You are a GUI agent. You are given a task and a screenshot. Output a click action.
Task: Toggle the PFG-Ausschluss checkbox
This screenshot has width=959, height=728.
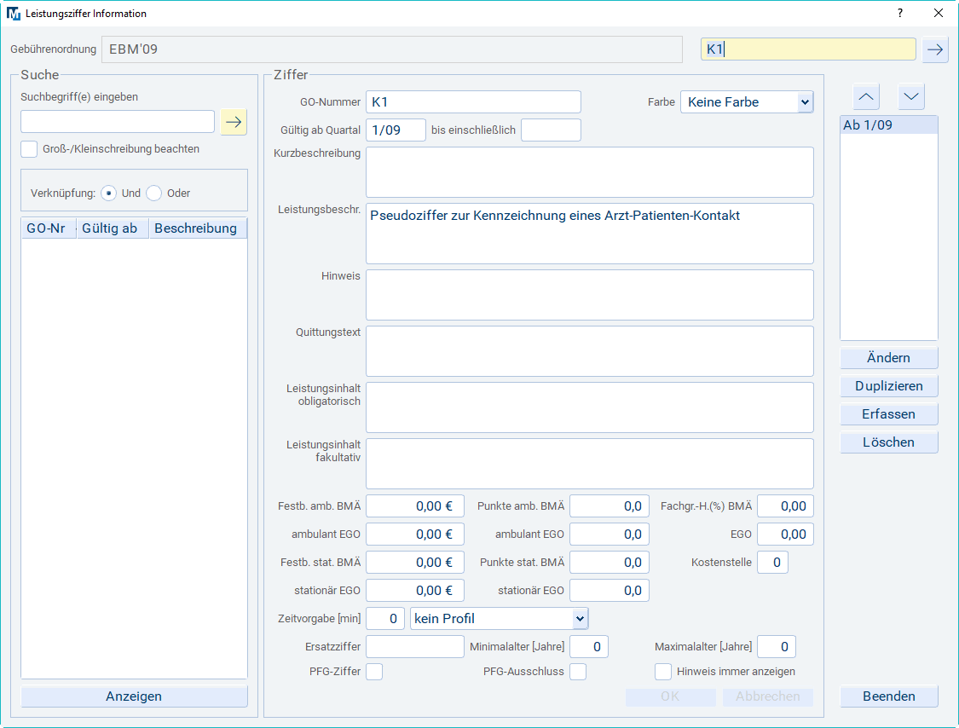tap(578, 672)
